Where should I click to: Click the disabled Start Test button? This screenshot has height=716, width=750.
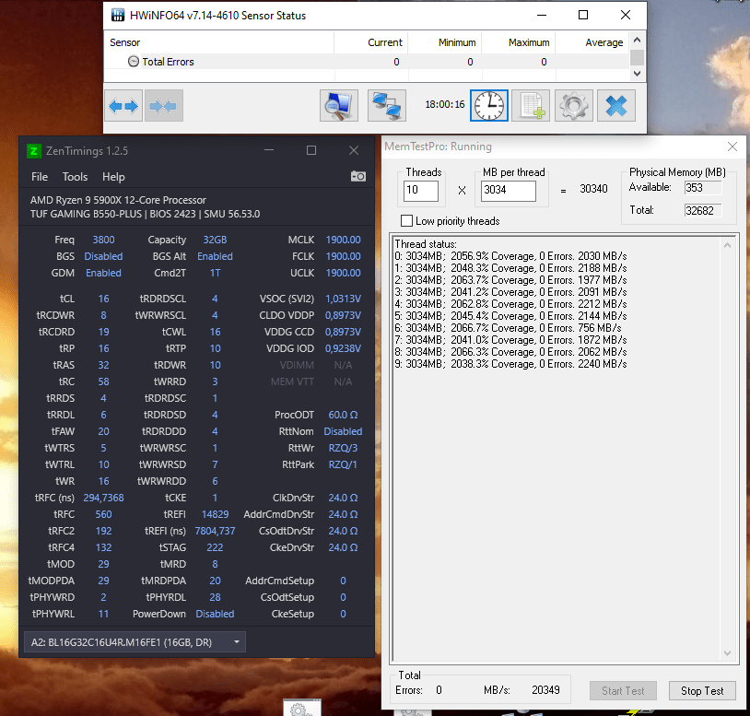point(623,690)
